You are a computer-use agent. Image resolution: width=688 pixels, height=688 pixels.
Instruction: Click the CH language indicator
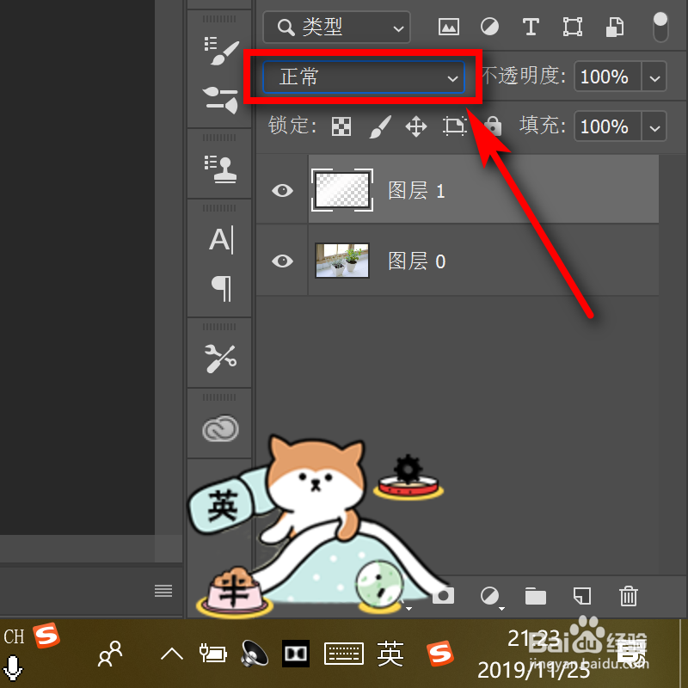click(14, 636)
